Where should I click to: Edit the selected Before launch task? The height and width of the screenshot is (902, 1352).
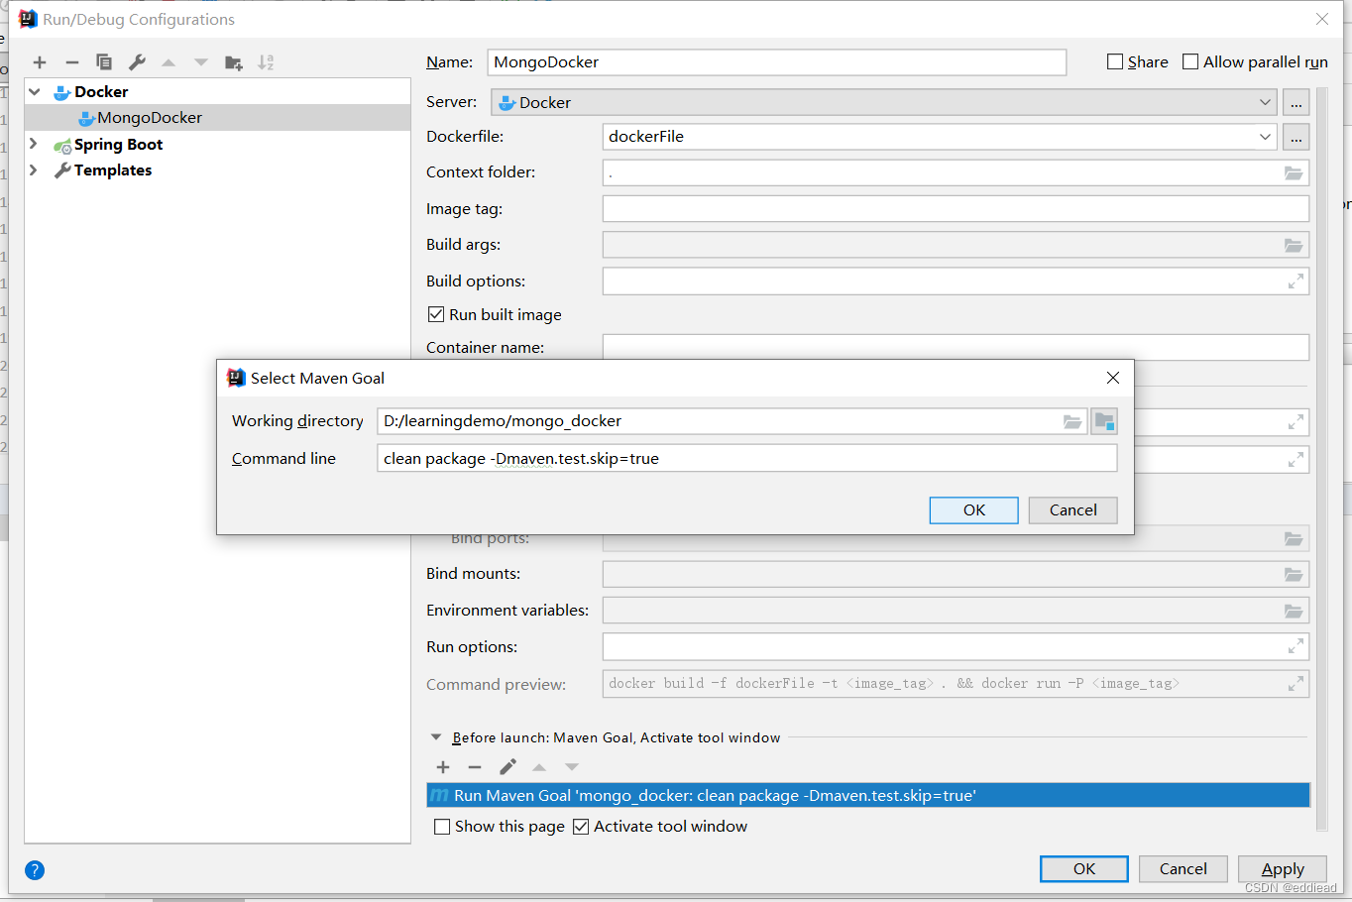click(507, 767)
